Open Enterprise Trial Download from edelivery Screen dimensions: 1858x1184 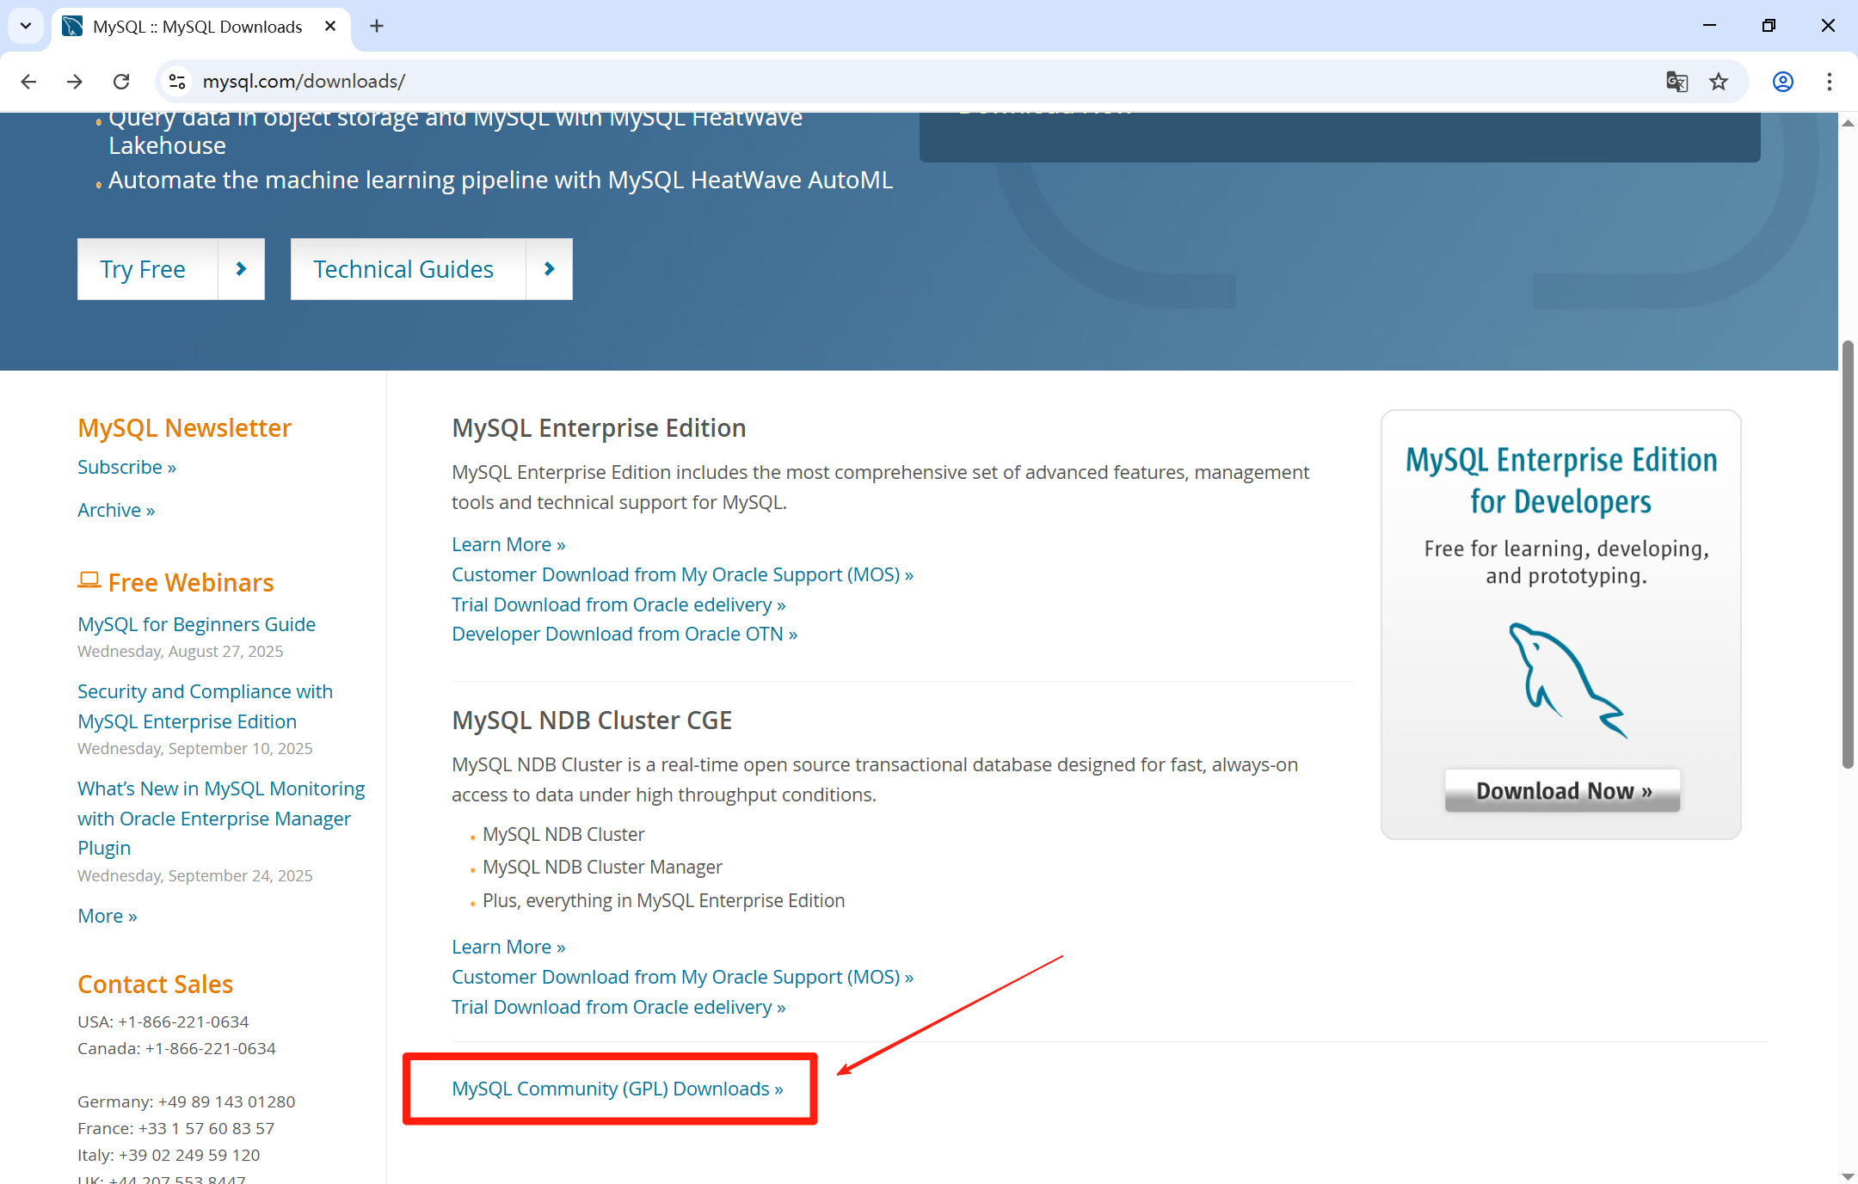pyautogui.click(x=618, y=604)
